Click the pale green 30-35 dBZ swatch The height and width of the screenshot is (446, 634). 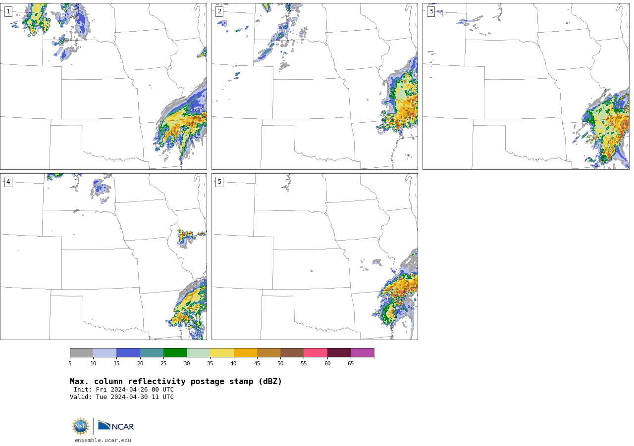[x=199, y=352]
